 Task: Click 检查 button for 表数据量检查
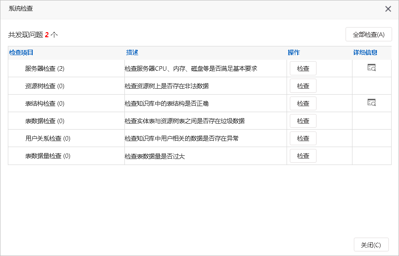tap(303, 156)
